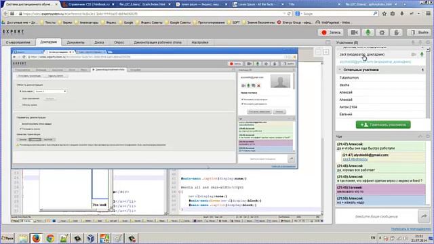Viewport: 434px width, 244px height.
Task: Open the 'Анализаторы' bookmarks folder
Action: click(86, 22)
